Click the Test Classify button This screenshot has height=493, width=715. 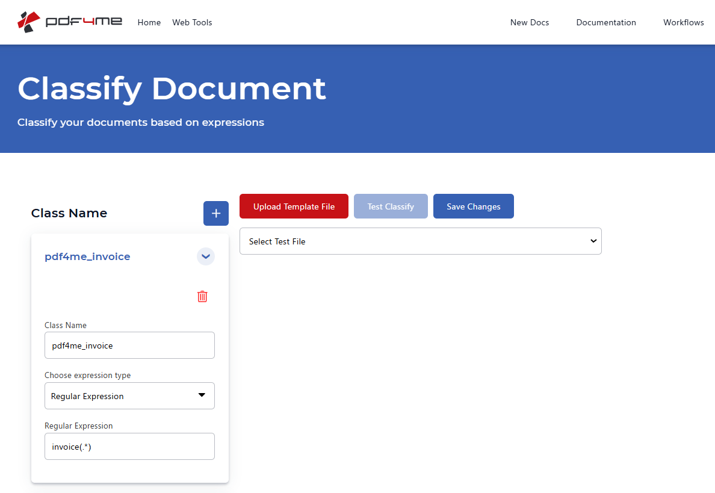tap(391, 206)
